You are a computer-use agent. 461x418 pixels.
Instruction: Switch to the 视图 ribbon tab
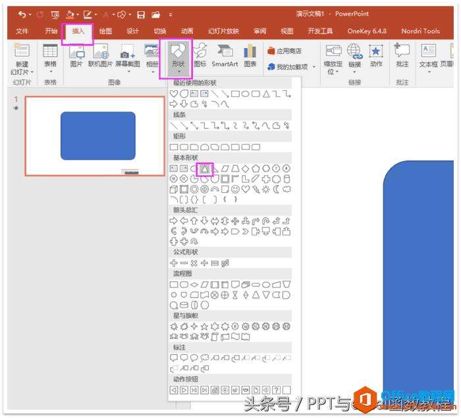tap(287, 31)
